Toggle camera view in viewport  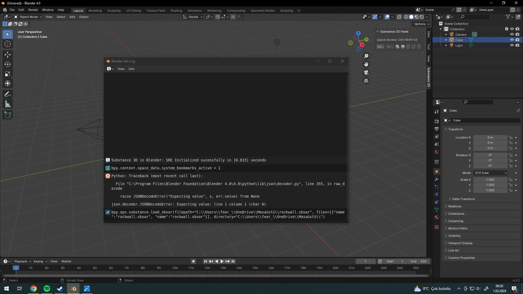click(x=366, y=73)
